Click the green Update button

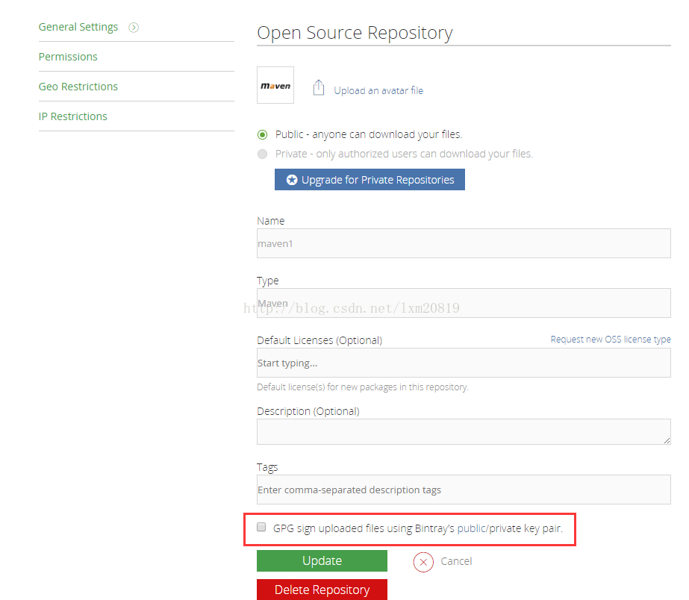322,561
